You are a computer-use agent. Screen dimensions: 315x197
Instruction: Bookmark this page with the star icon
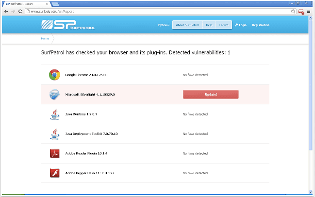[293, 11]
